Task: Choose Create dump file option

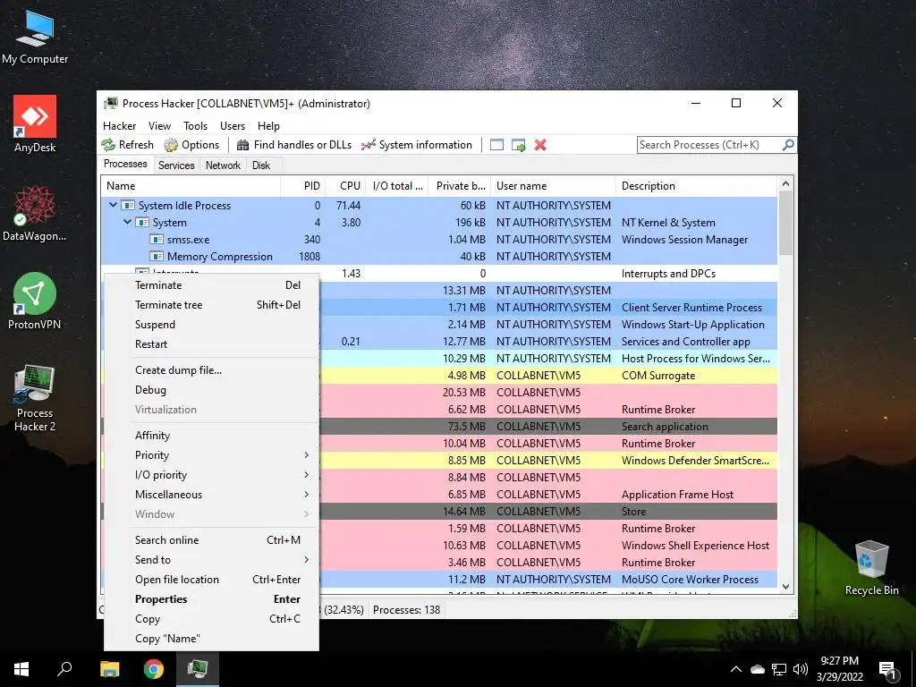Action: pyautogui.click(x=211, y=369)
